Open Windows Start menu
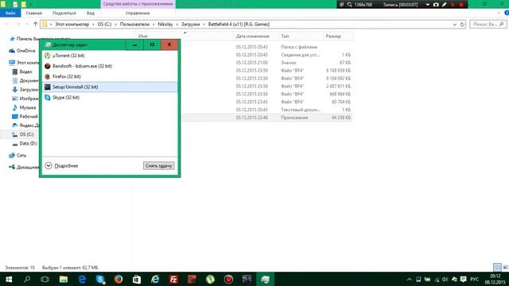This screenshot has height=286, width=509. coord(9,279)
